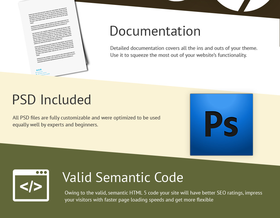
Task: Click the 'your visitors with faster page loading' line
Action: pyautogui.click(x=139, y=200)
